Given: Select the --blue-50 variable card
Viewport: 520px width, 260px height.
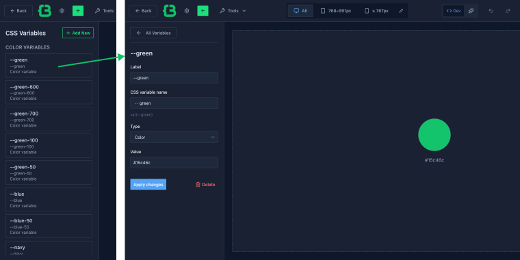Looking at the screenshot, I should (49, 226).
